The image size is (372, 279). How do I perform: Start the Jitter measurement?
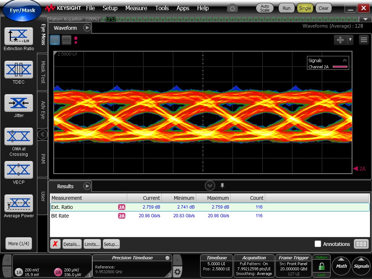click(19, 103)
